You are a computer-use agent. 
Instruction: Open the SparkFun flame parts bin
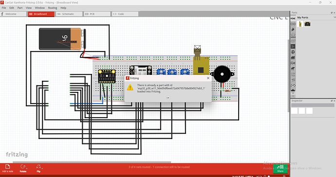[x=293, y=30]
